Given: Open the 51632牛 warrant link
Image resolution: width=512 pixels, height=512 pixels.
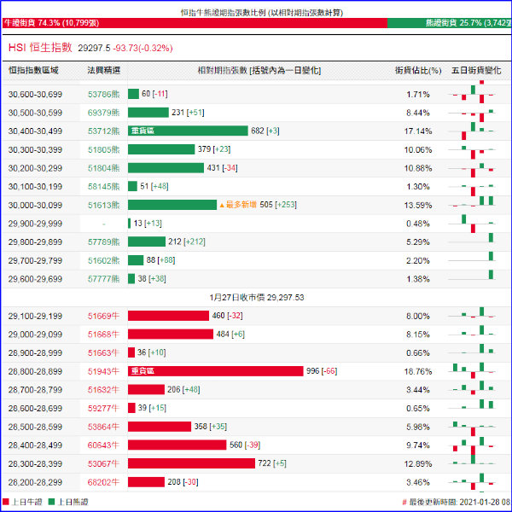Looking at the screenshot, I should 103,390.
